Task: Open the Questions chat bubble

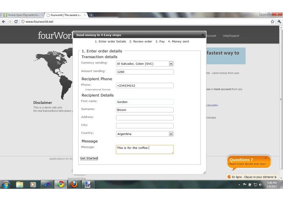Action: pyautogui.click(x=249, y=162)
